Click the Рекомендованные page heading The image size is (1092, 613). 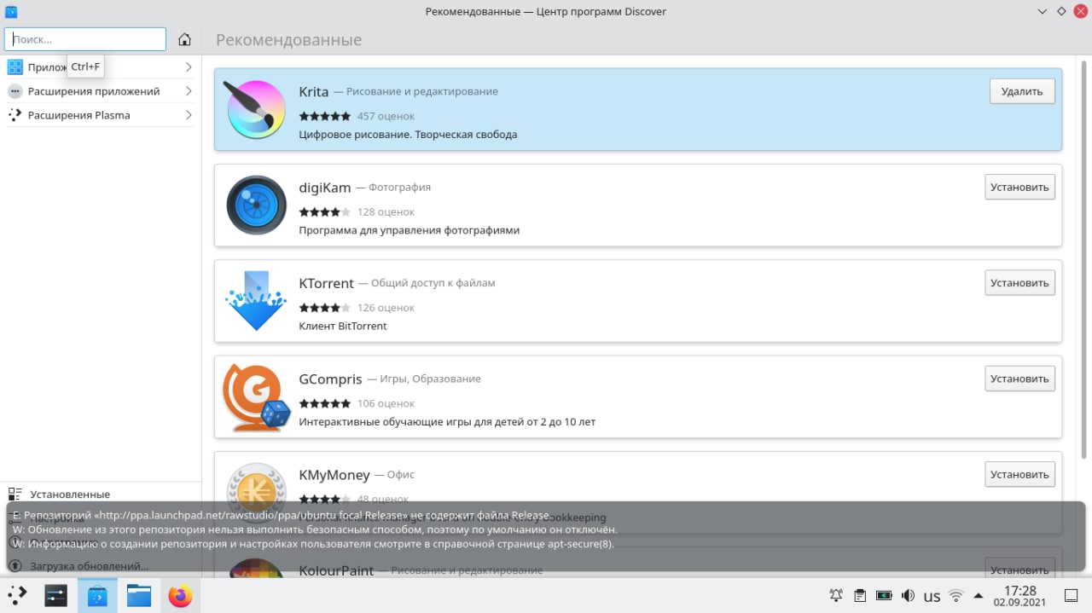(288, 40)
